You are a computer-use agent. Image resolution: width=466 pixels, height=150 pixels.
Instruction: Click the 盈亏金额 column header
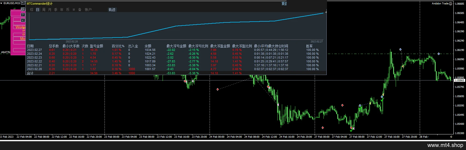(x=97, y=46)
